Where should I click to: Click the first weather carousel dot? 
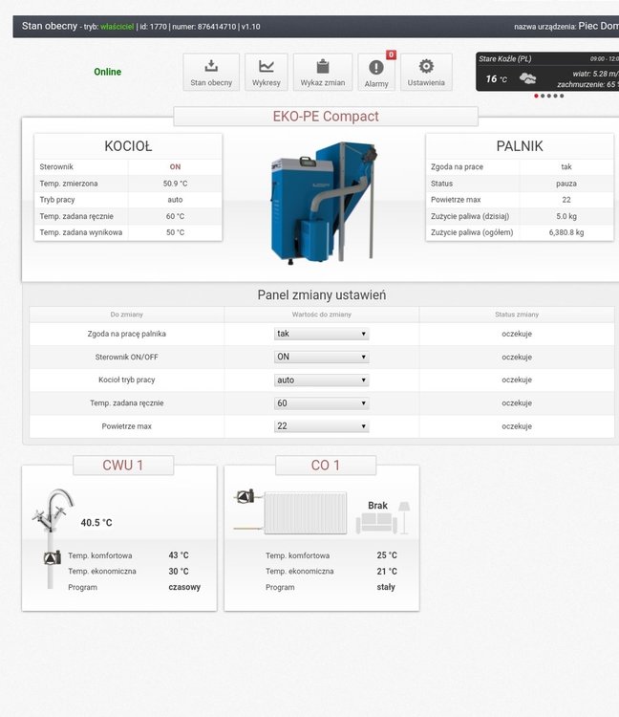[536, 96]
